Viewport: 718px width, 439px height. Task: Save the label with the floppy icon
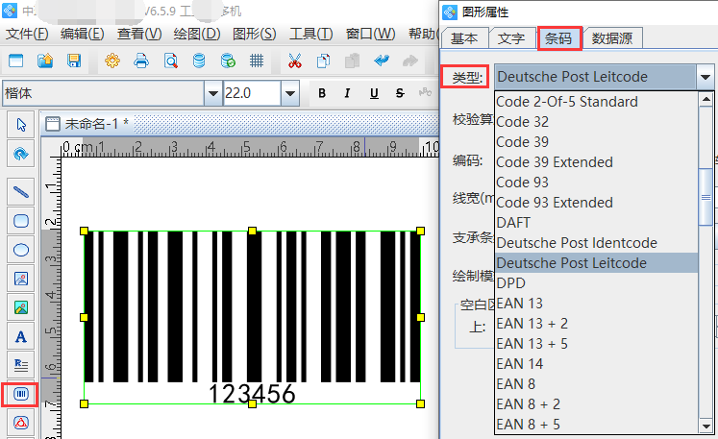(74, 61)
